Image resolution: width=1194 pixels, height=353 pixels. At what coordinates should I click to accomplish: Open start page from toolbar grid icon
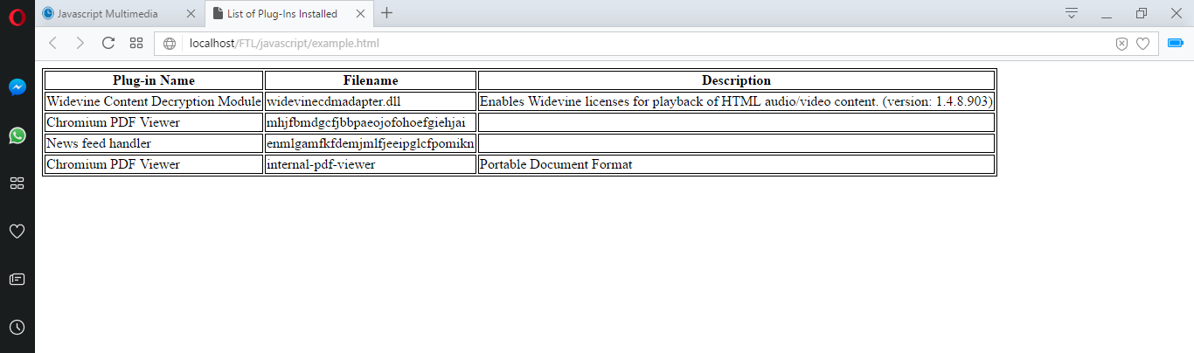tap(136, 43)
